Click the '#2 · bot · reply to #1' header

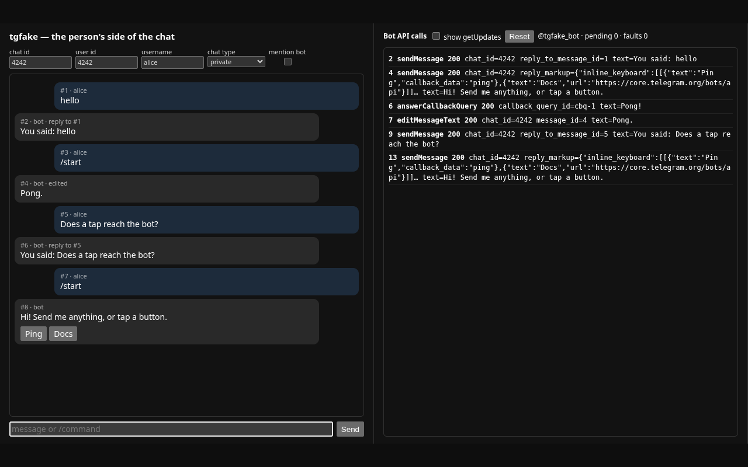click(x=51, y=121)
